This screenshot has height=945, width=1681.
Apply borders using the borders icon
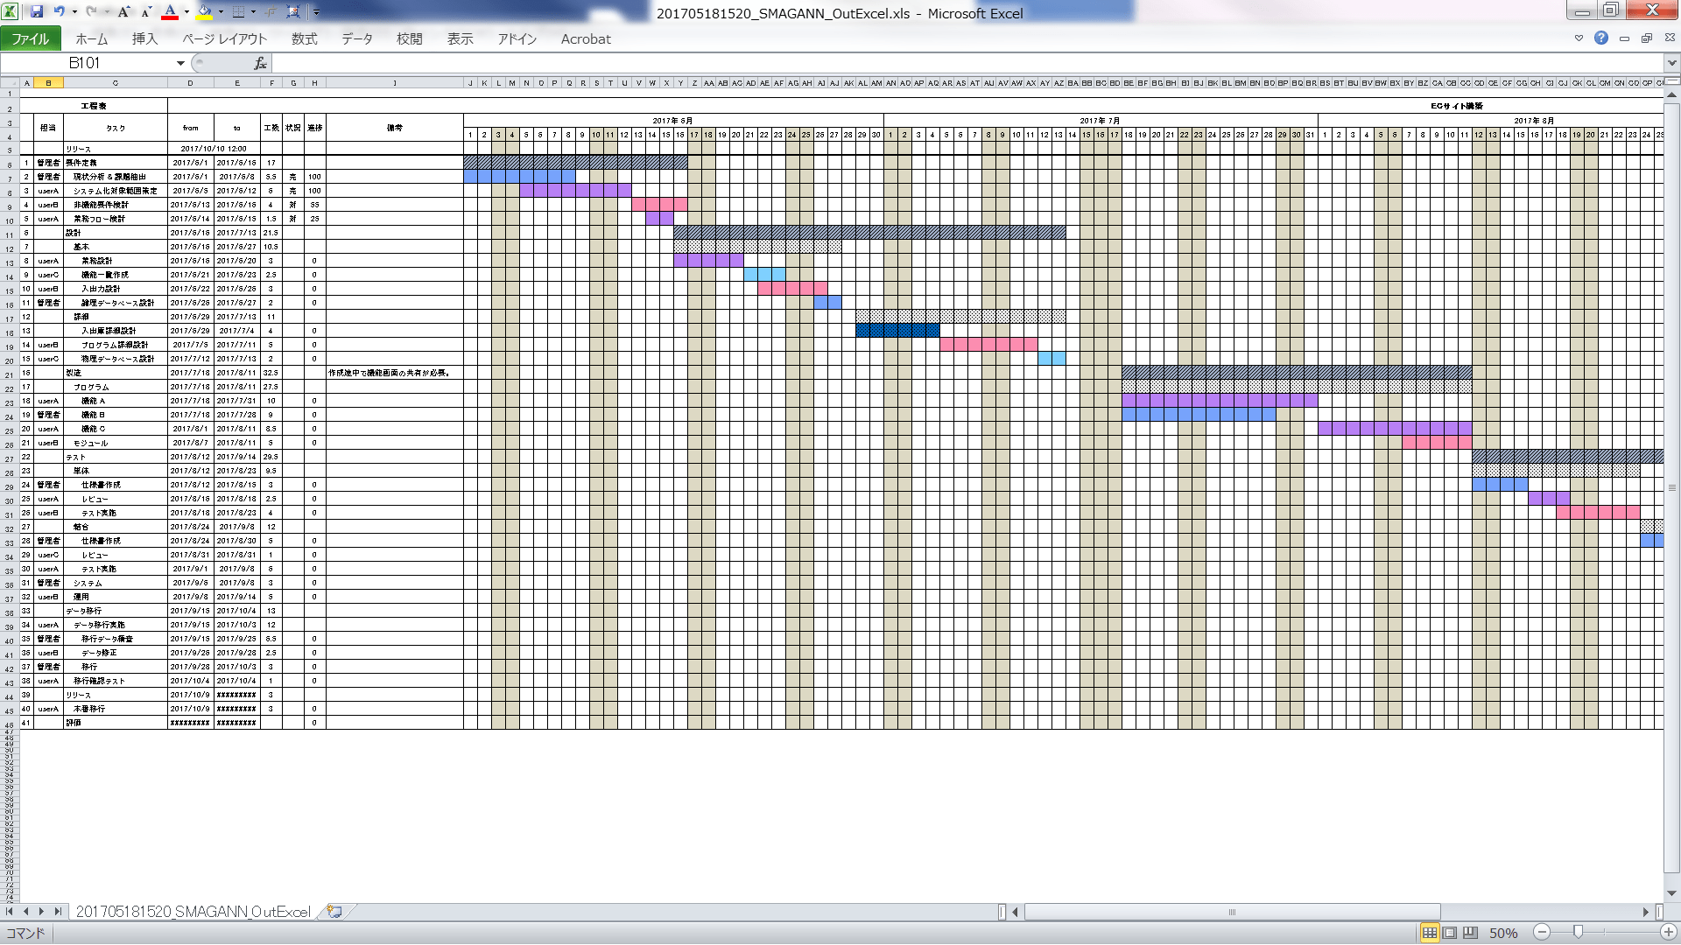click(238, 12)
